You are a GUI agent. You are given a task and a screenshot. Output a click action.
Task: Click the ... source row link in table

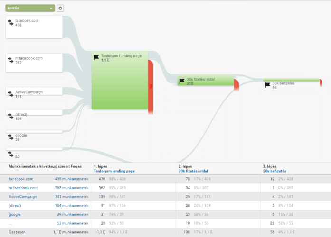[10, 223]
